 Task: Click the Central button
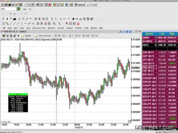click(80, 5)
